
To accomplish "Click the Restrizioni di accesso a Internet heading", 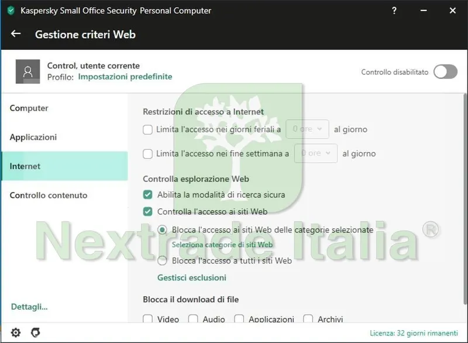I will click(x=203, y=112).
